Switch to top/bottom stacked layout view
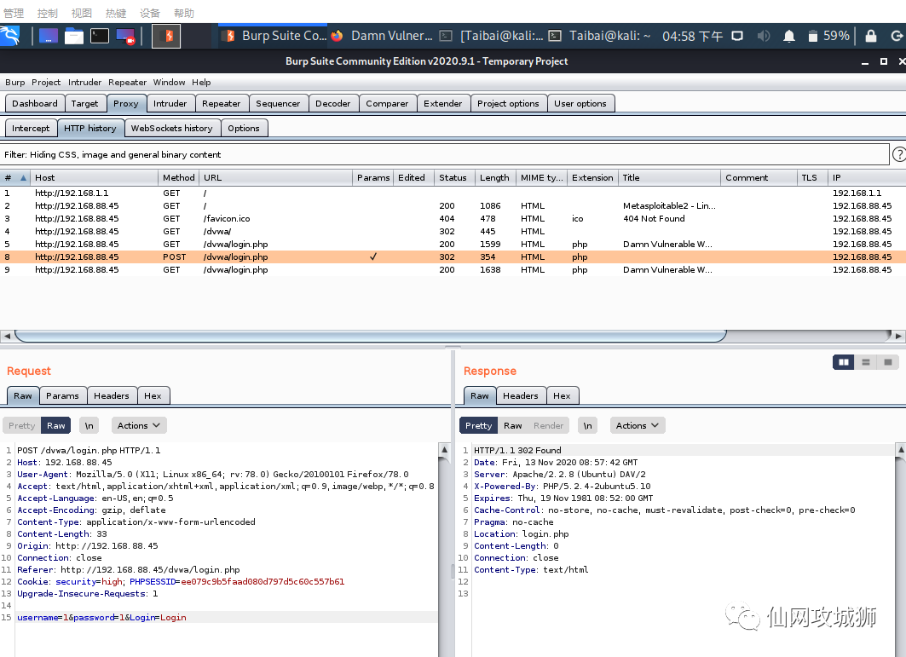Image resolution: width=906 pixels, height=657 pixels. pos(866,362)
